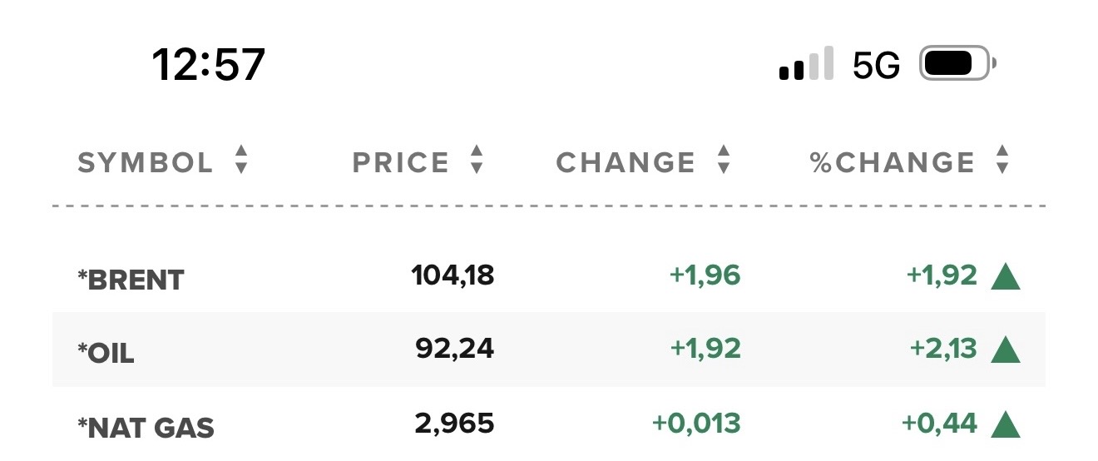The width and height of the screenshot is (1098, 461).
Task: Click the green up triangle for Brent
Action: point(1006,275)
